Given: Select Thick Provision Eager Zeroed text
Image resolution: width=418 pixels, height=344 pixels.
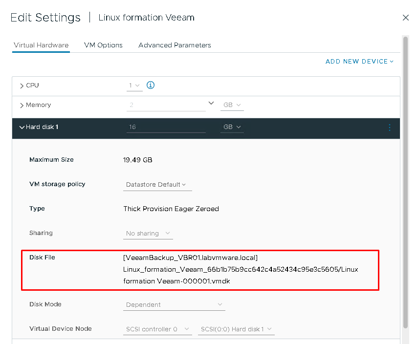Looking at the screenshot, I should click(171, 209).
